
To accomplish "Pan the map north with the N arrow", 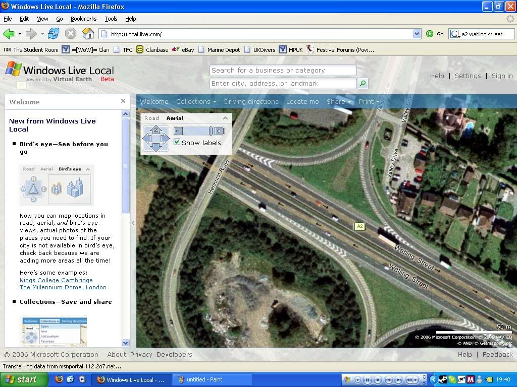I will click(x=156, y=130).
